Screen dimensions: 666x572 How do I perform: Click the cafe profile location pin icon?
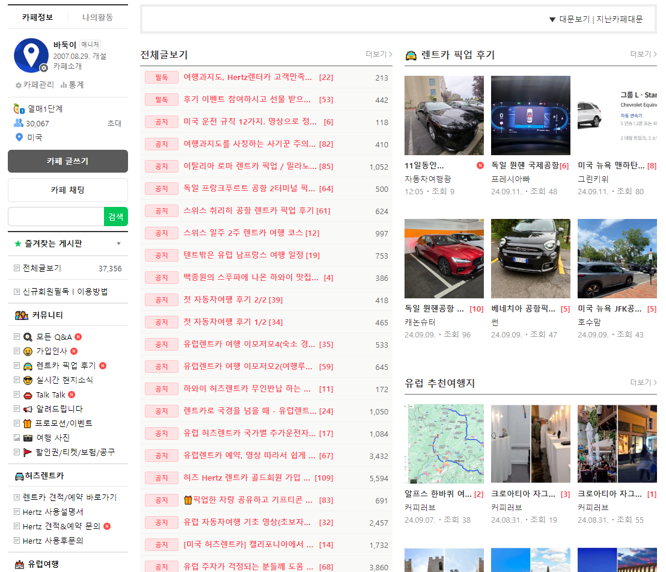point(31,55)
